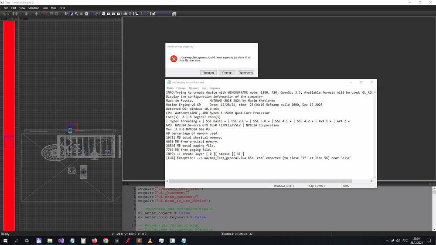Viewport: 436px width, 245px height.
Task: Launch VLC media player from taskbar
Action: point(150,241)
